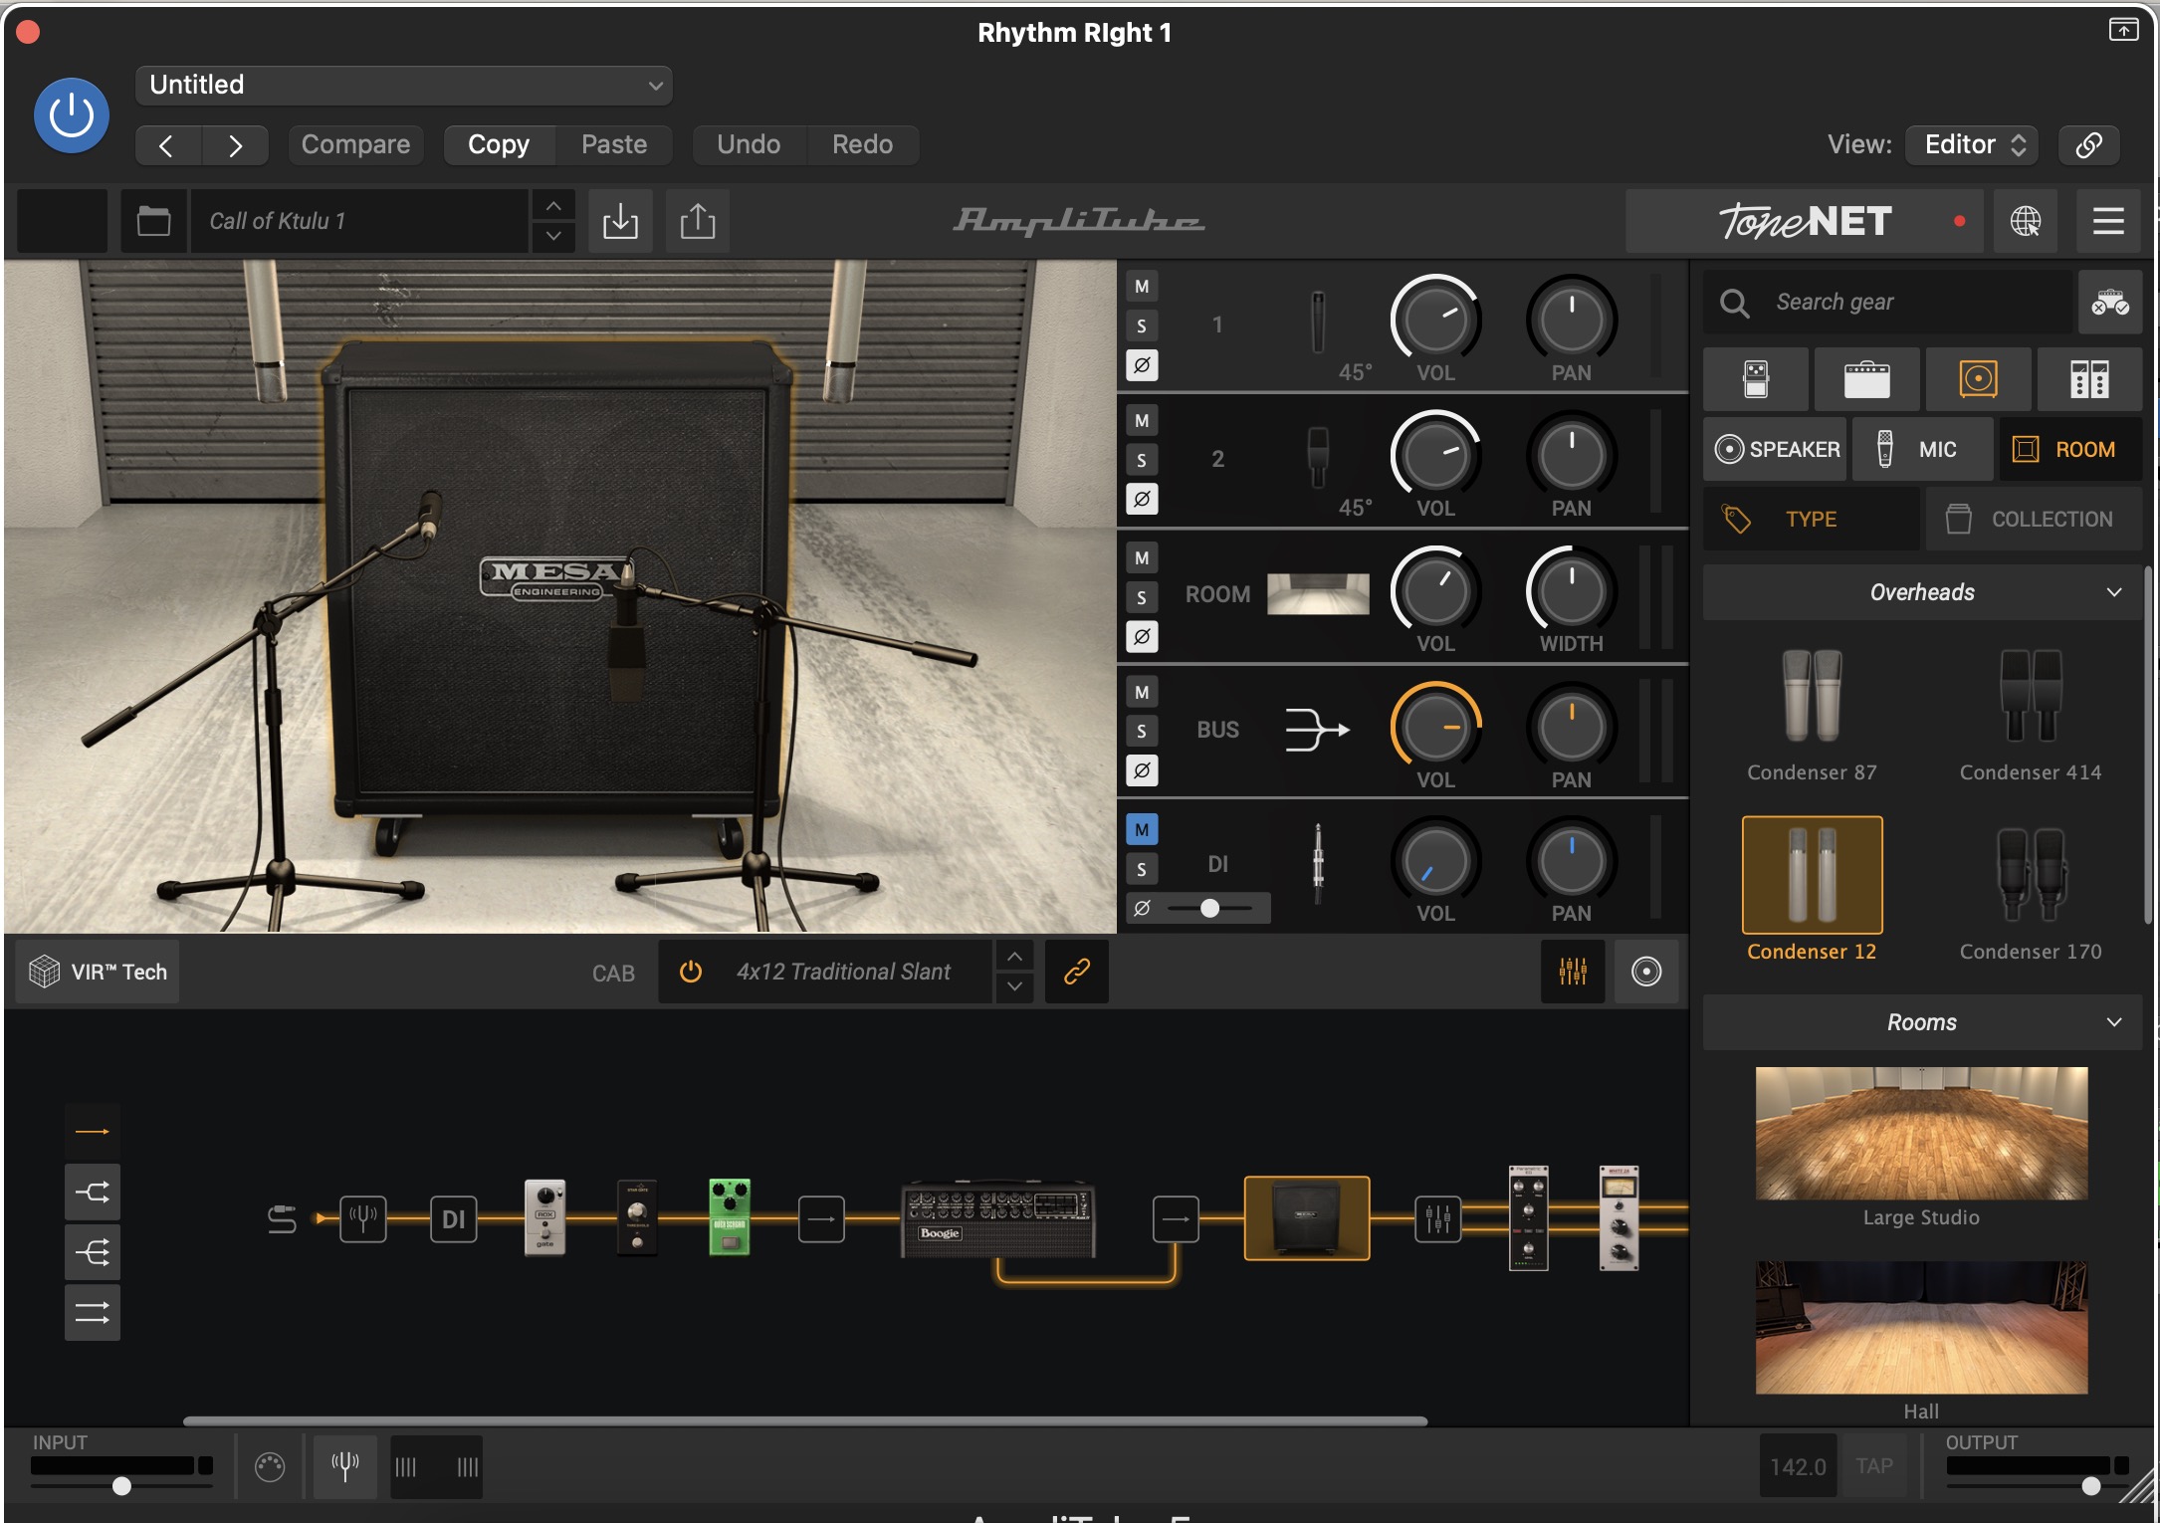Open the Untitled preset dropdown

click(404, 86)
